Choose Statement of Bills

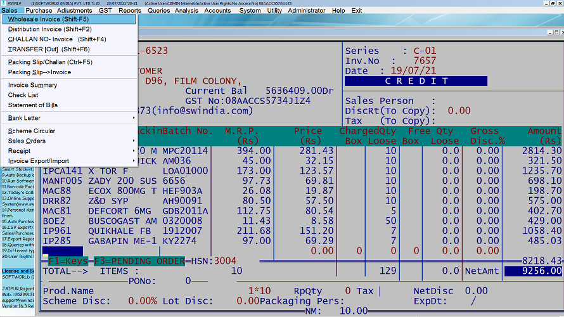pyautogui.click(x=33, y=105)
